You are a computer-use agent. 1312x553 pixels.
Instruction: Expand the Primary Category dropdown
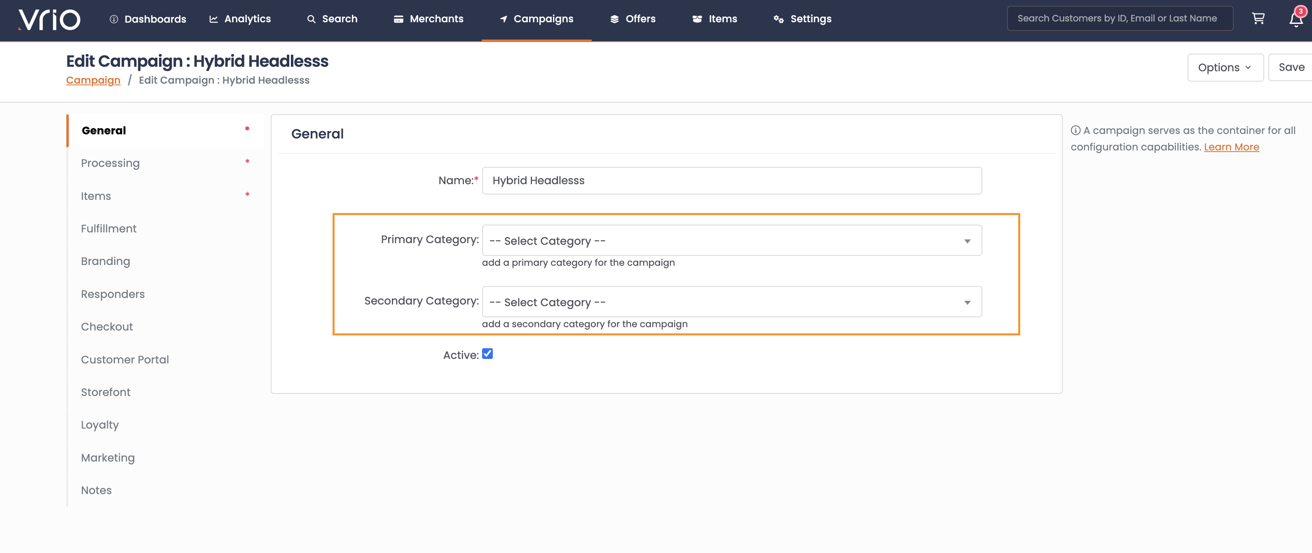point(732,240)
